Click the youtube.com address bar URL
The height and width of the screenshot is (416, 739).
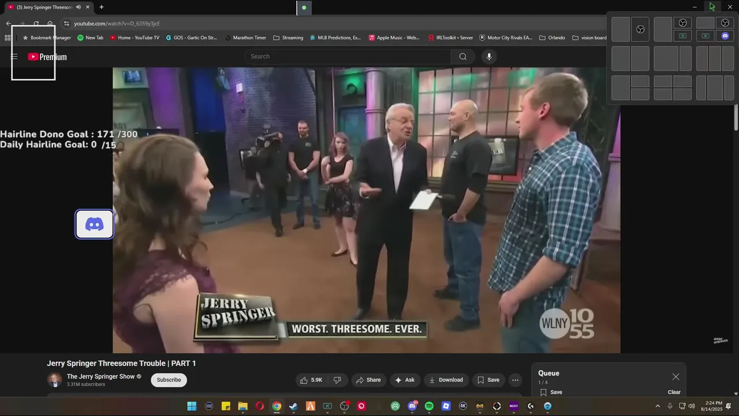(117, 24)
